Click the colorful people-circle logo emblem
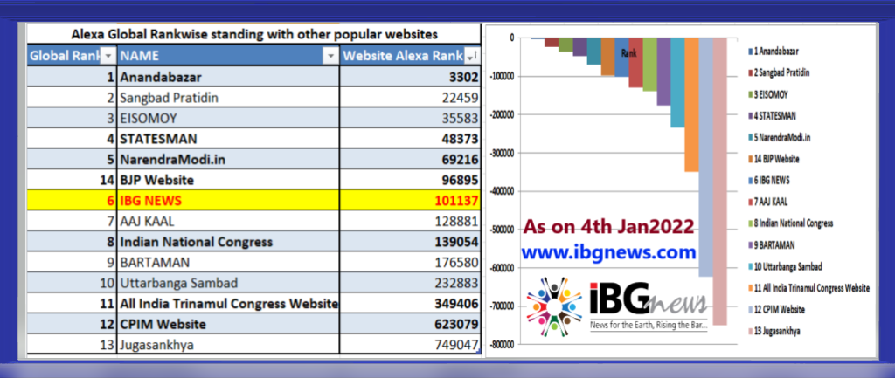This screenshot has width=895, height=378. coord(554,306)
